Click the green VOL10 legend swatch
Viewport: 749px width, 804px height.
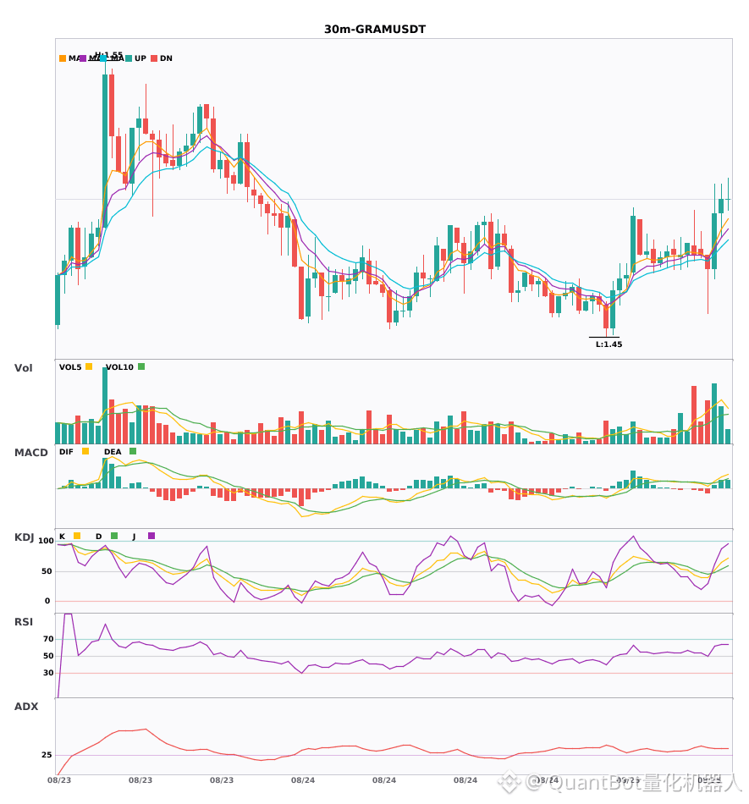click(x=141, y=366)
